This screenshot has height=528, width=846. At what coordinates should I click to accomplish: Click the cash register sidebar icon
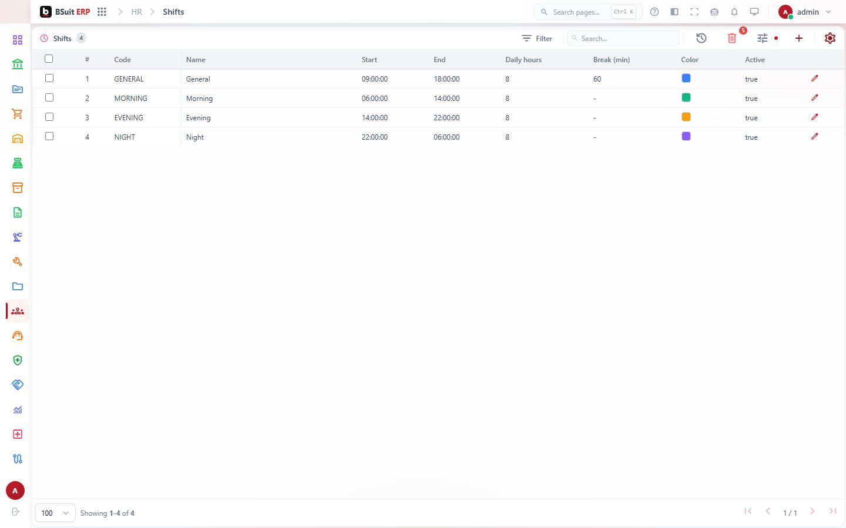click(x=18, y=163)
